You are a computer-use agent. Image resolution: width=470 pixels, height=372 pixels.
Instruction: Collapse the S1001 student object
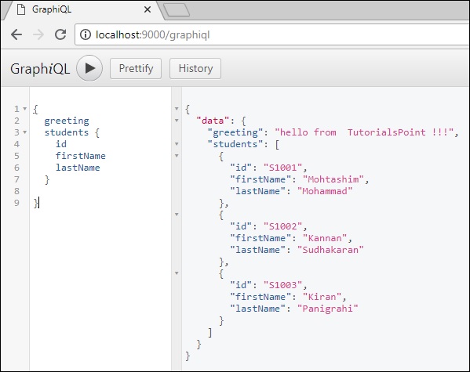pos(177,156)
